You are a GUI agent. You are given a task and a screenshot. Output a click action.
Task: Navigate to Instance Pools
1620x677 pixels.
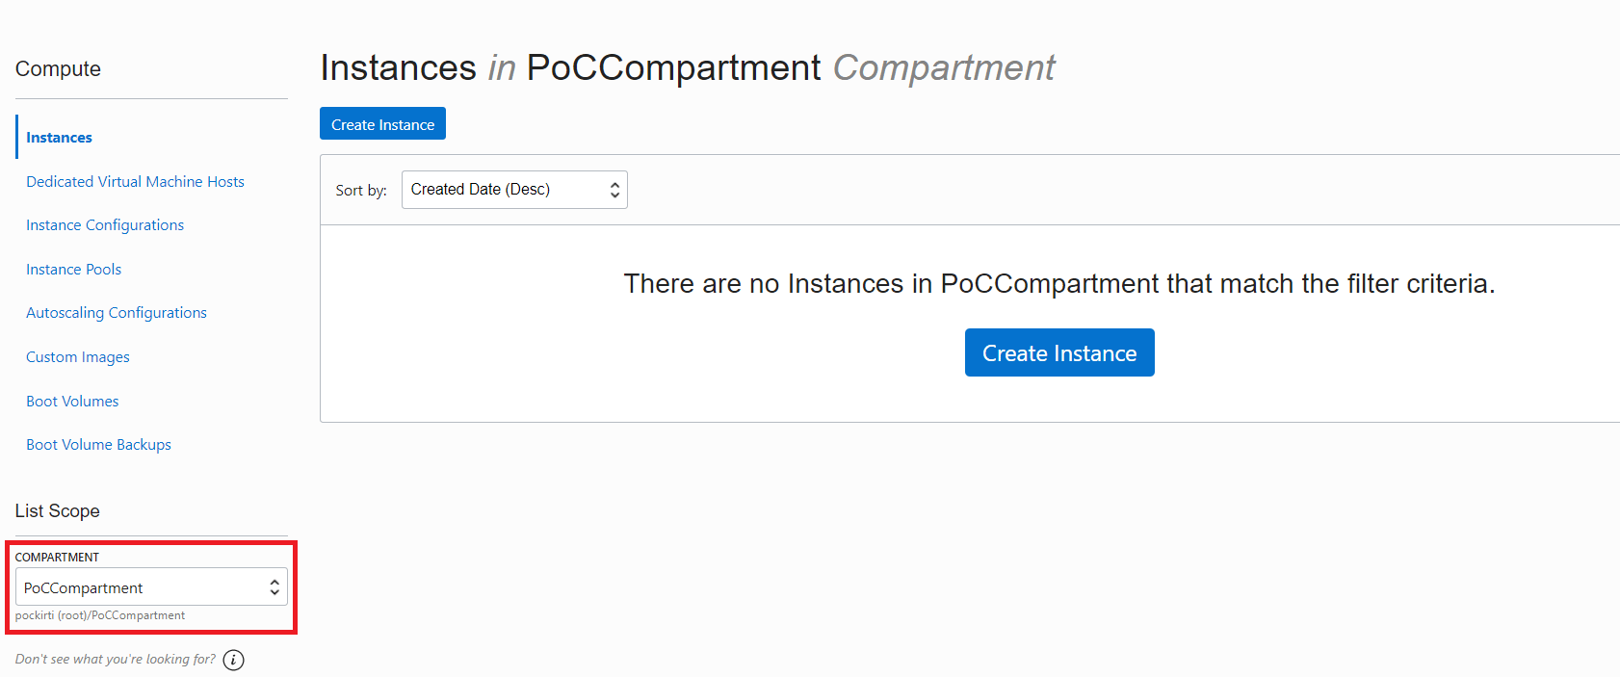click(x=73, y=270)
